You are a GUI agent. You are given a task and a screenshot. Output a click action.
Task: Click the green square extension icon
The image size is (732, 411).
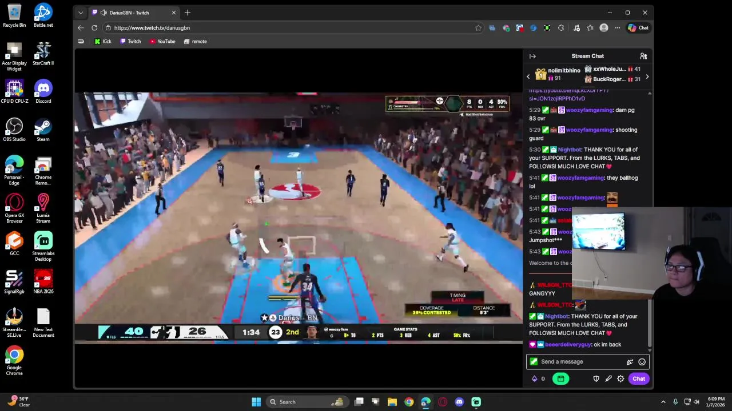tap(547, 27)
